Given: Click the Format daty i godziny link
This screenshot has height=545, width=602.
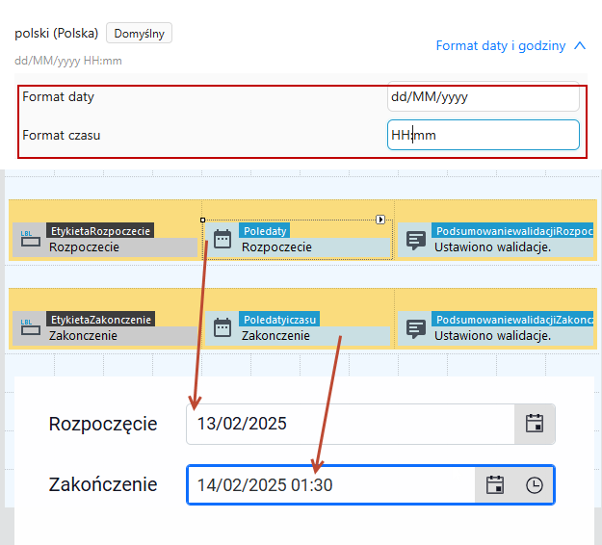Looking at the screenshot, I should coord(501,46).
